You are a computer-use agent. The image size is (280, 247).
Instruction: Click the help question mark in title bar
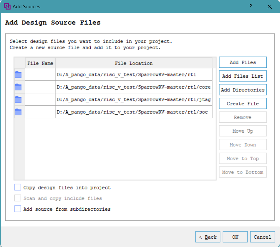[x=251, y=6]
